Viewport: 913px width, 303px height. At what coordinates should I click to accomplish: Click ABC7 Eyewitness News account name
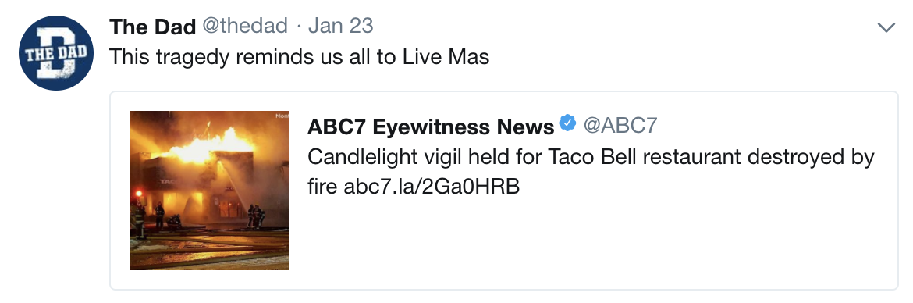[x=431, y=126]
